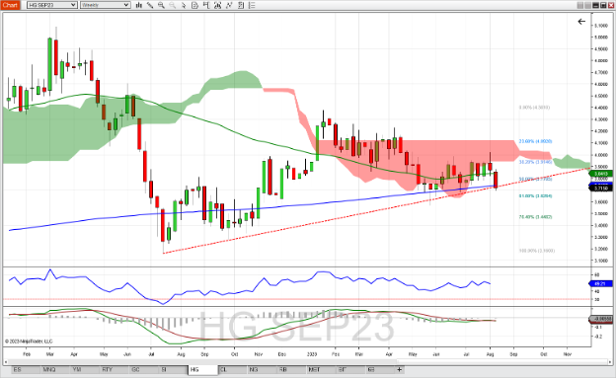Click the return arrow in chart corner
This screenshot has height=379, width=616.
tap(581, 22)
